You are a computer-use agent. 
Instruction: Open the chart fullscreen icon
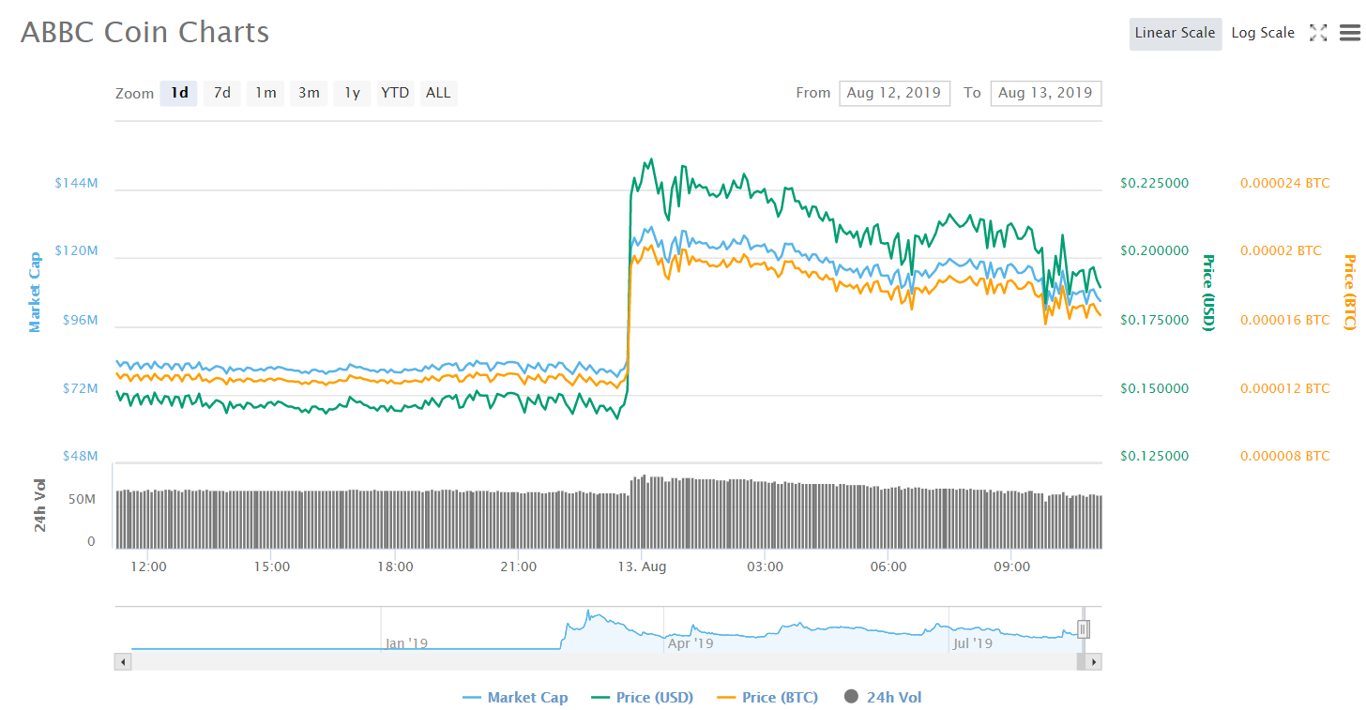[x=1318, y=33]
